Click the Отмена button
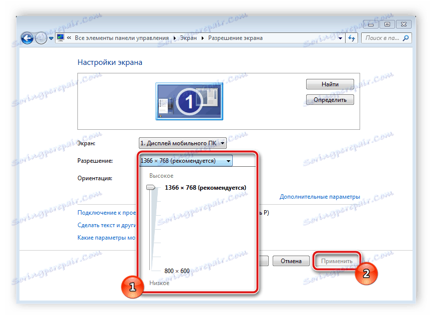The height and width of the screenshot is (320, 432). click(x=291, y=260)
